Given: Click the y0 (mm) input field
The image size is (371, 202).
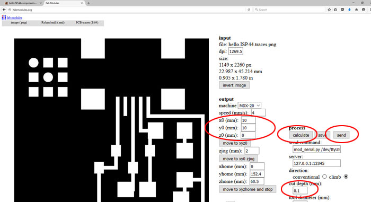Looking at the screenshot, I should tap(248, 128).
